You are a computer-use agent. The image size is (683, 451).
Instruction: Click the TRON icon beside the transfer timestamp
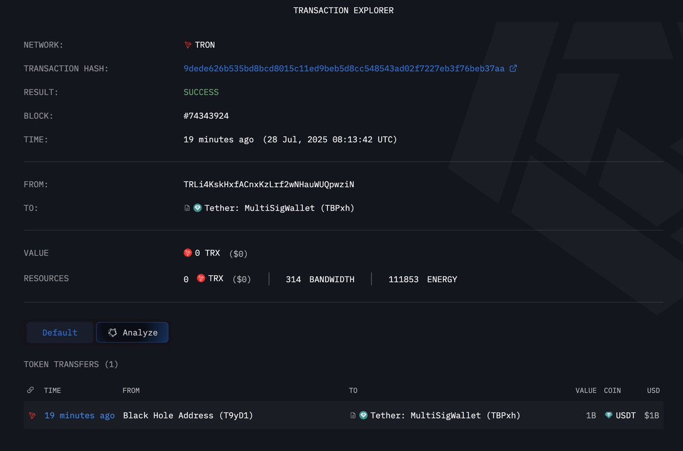tap(32, 415)
